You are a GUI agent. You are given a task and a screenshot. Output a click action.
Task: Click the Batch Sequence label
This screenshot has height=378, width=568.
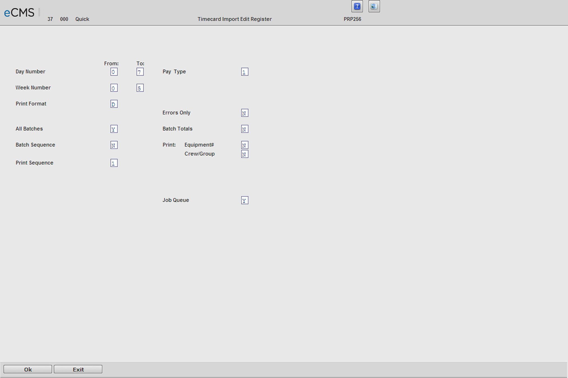point(35,145)
